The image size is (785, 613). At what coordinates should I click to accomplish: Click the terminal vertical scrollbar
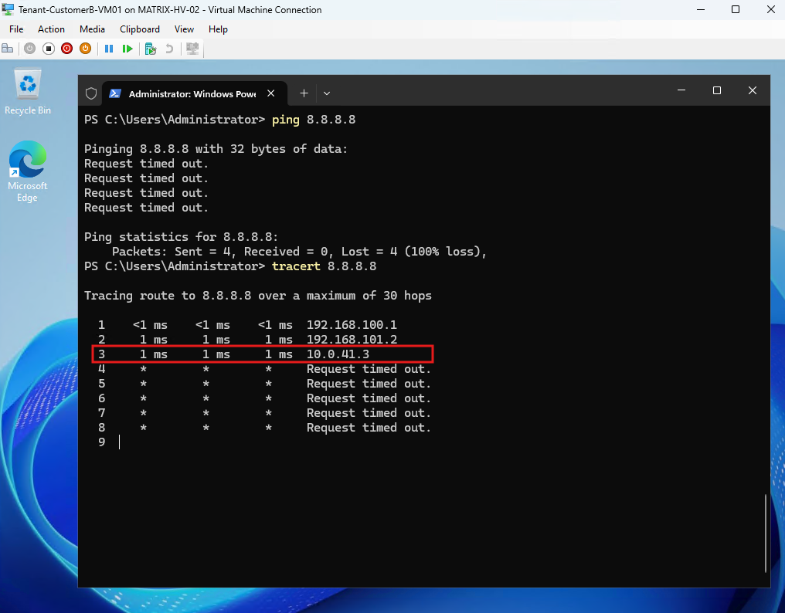(x=766, y=533)
